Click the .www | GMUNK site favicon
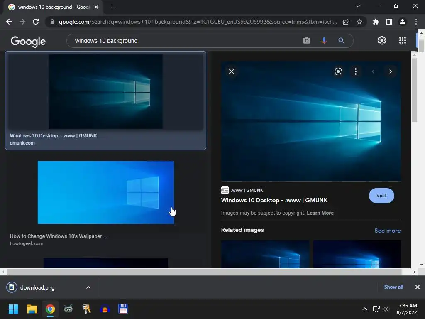 225,190
